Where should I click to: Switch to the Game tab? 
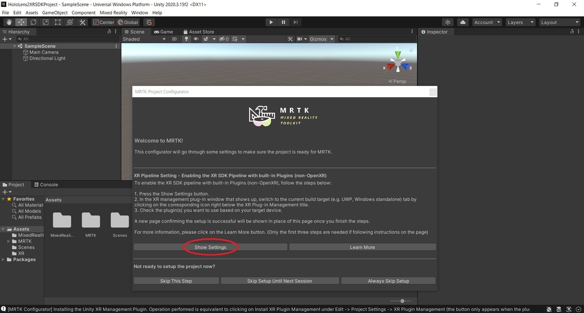[x=164, y=32]
